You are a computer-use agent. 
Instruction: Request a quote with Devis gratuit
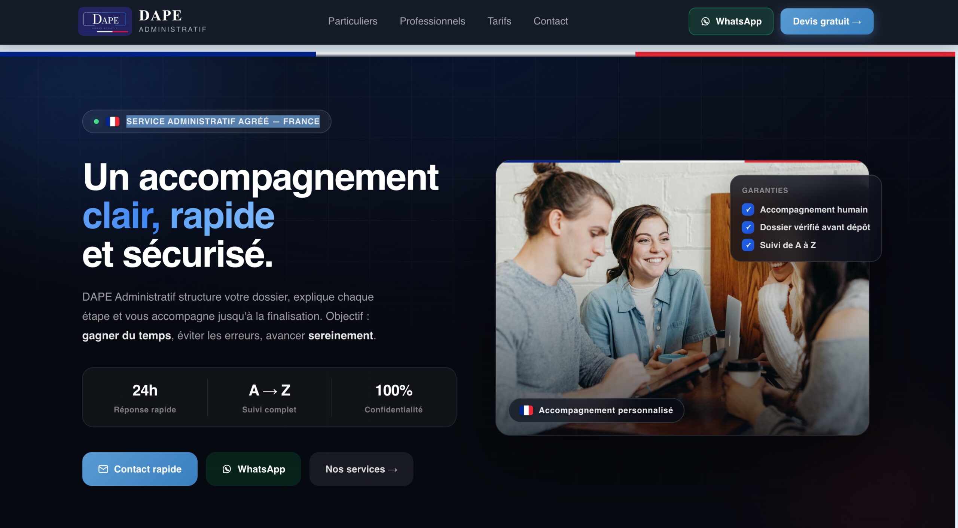[x=827, y=21]
